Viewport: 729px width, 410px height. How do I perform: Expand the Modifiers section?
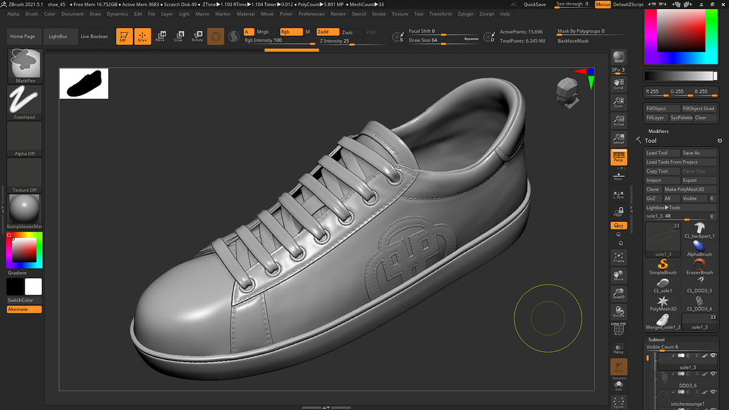(x=659, y=131)
